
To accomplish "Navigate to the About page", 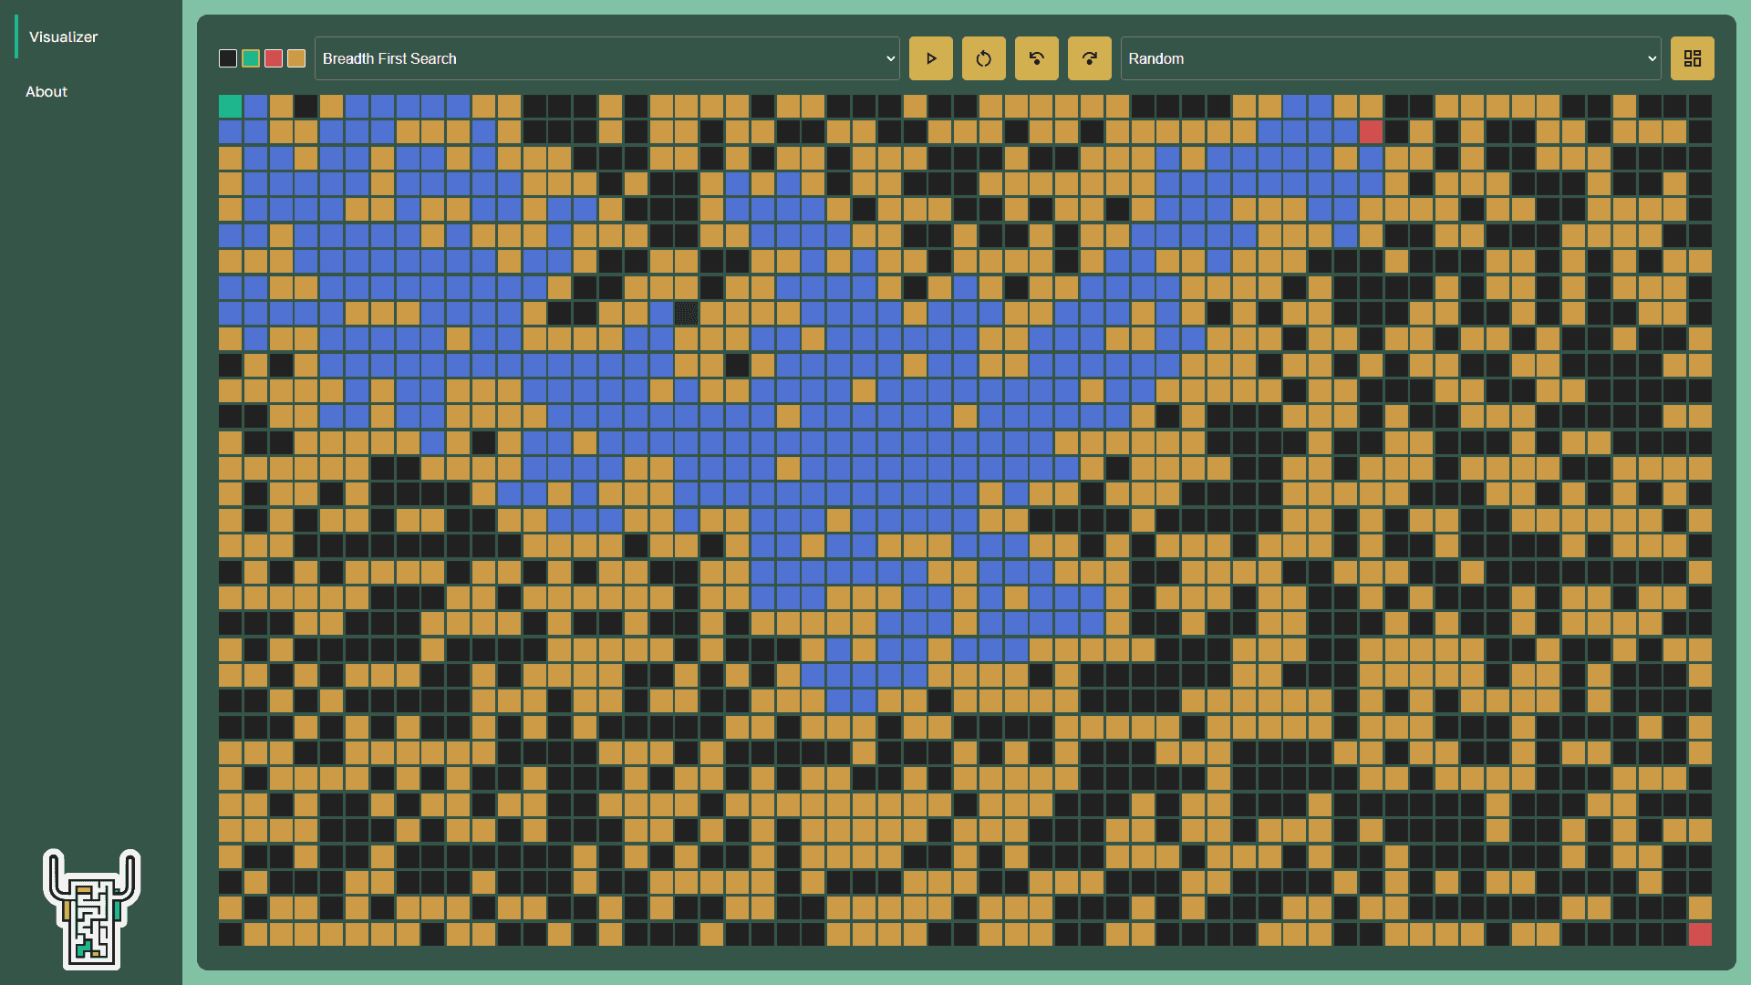I will 47,91.
